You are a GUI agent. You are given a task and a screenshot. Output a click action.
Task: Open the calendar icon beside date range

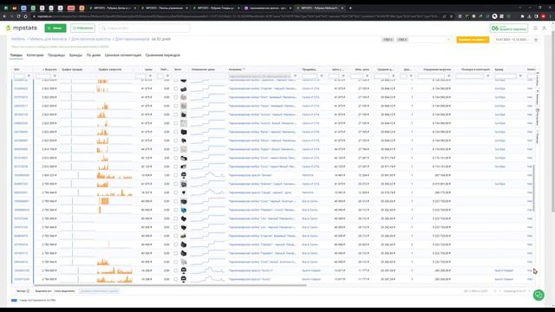(x=536, y=40)
